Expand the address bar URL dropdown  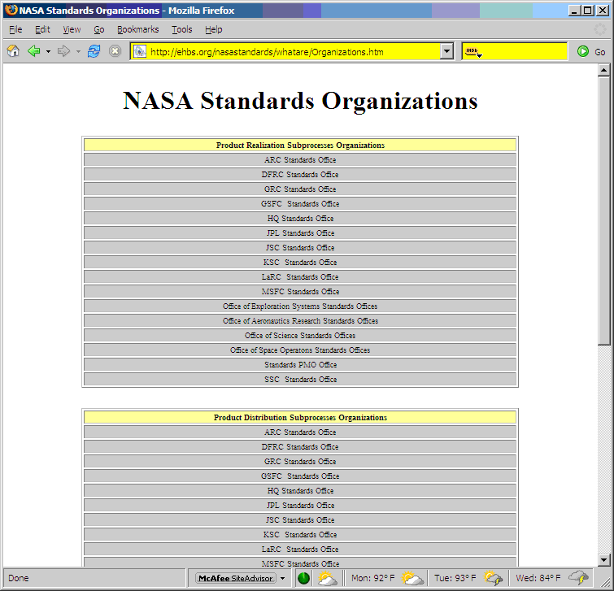click(446, 51)
